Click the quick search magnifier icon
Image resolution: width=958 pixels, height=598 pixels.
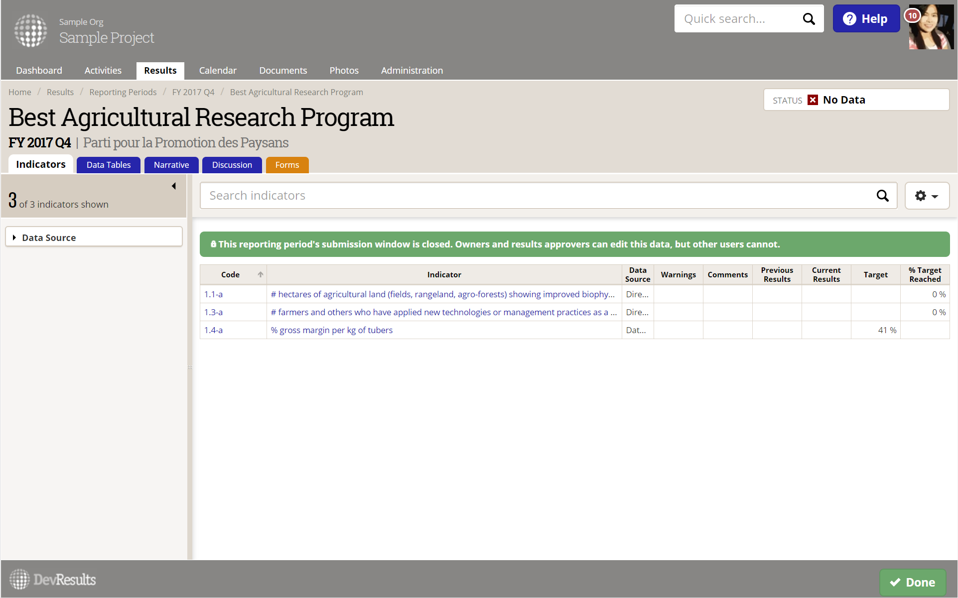[x=809, y=19]
